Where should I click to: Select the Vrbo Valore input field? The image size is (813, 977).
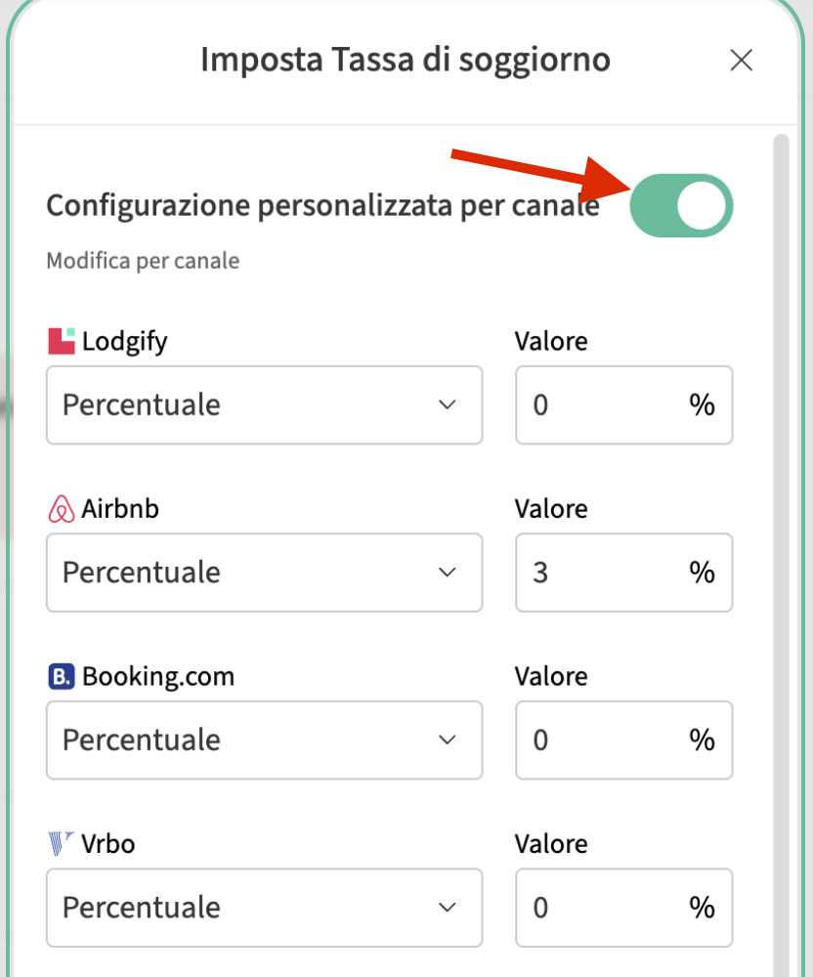click(x=606, y=908)
